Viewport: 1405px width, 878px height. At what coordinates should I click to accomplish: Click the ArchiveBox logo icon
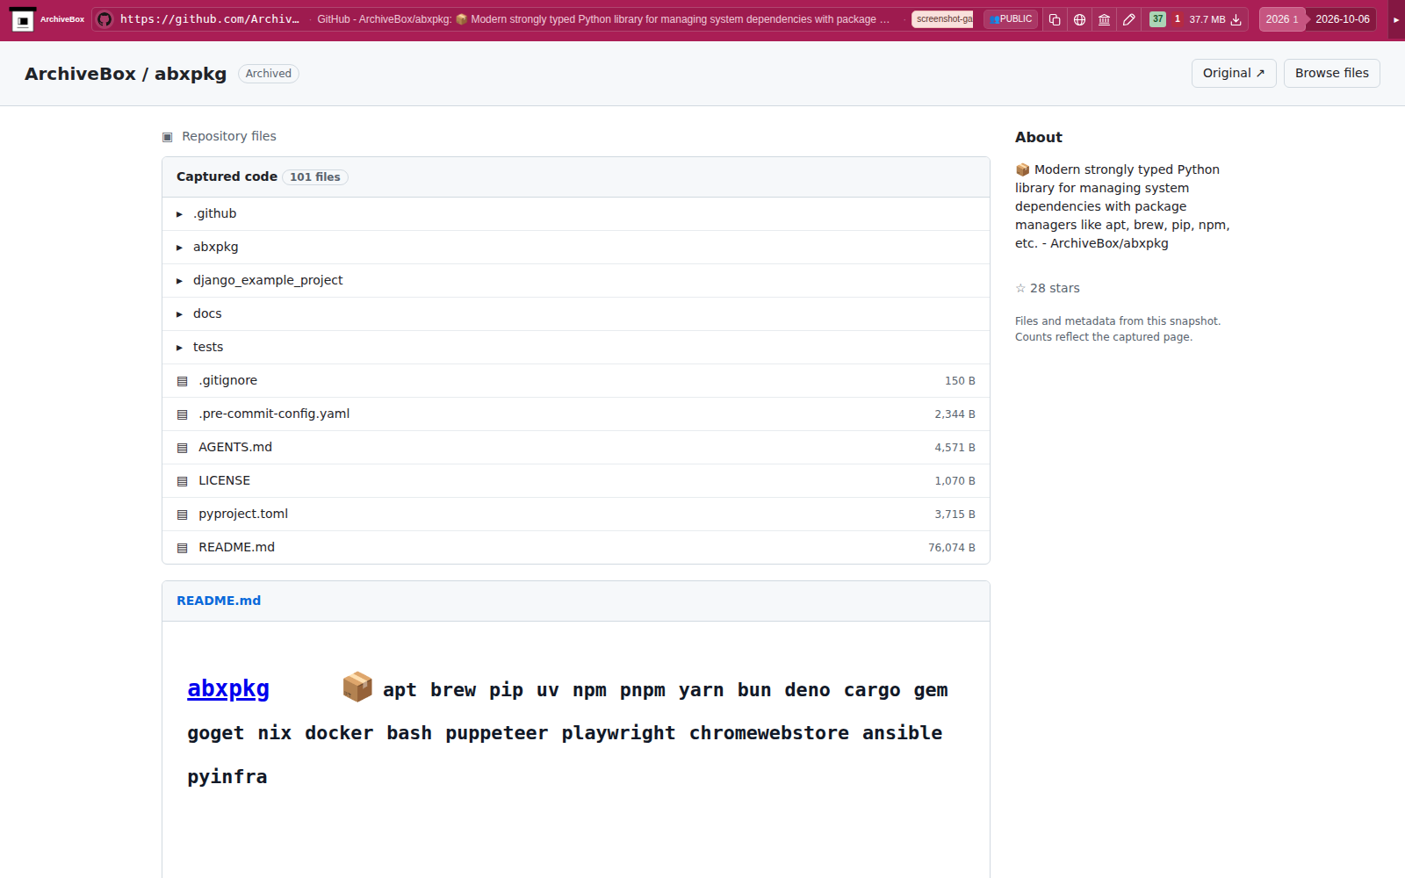point(23,19)
